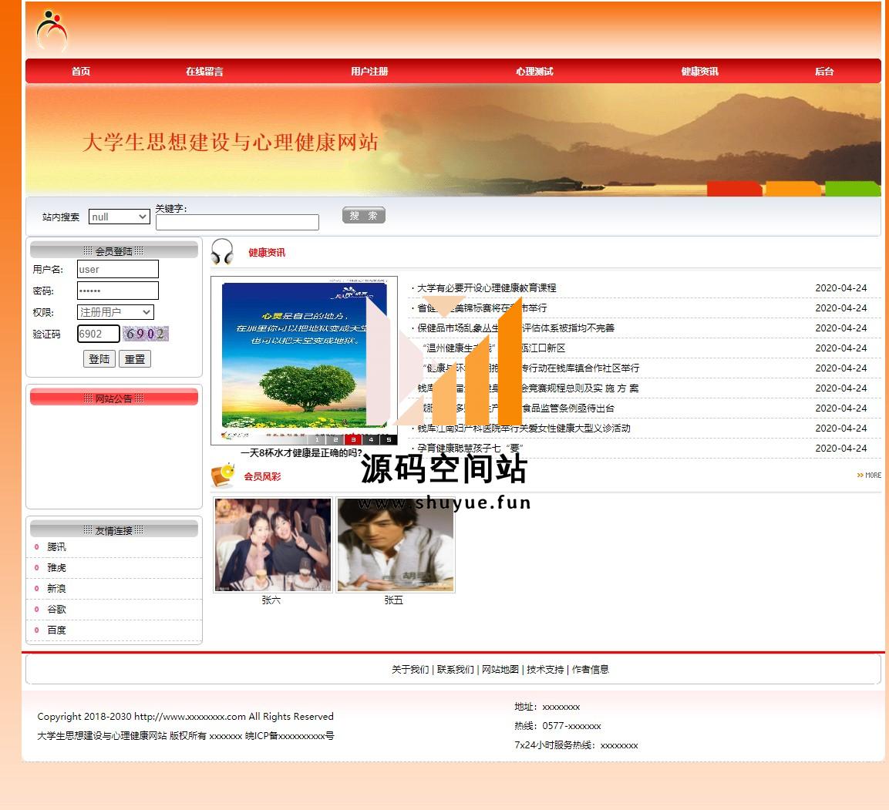This screenshot has width=889, height=810.
Task: Click the MORE arrow link
Action: pyautogui.click(x=869, y=476)
